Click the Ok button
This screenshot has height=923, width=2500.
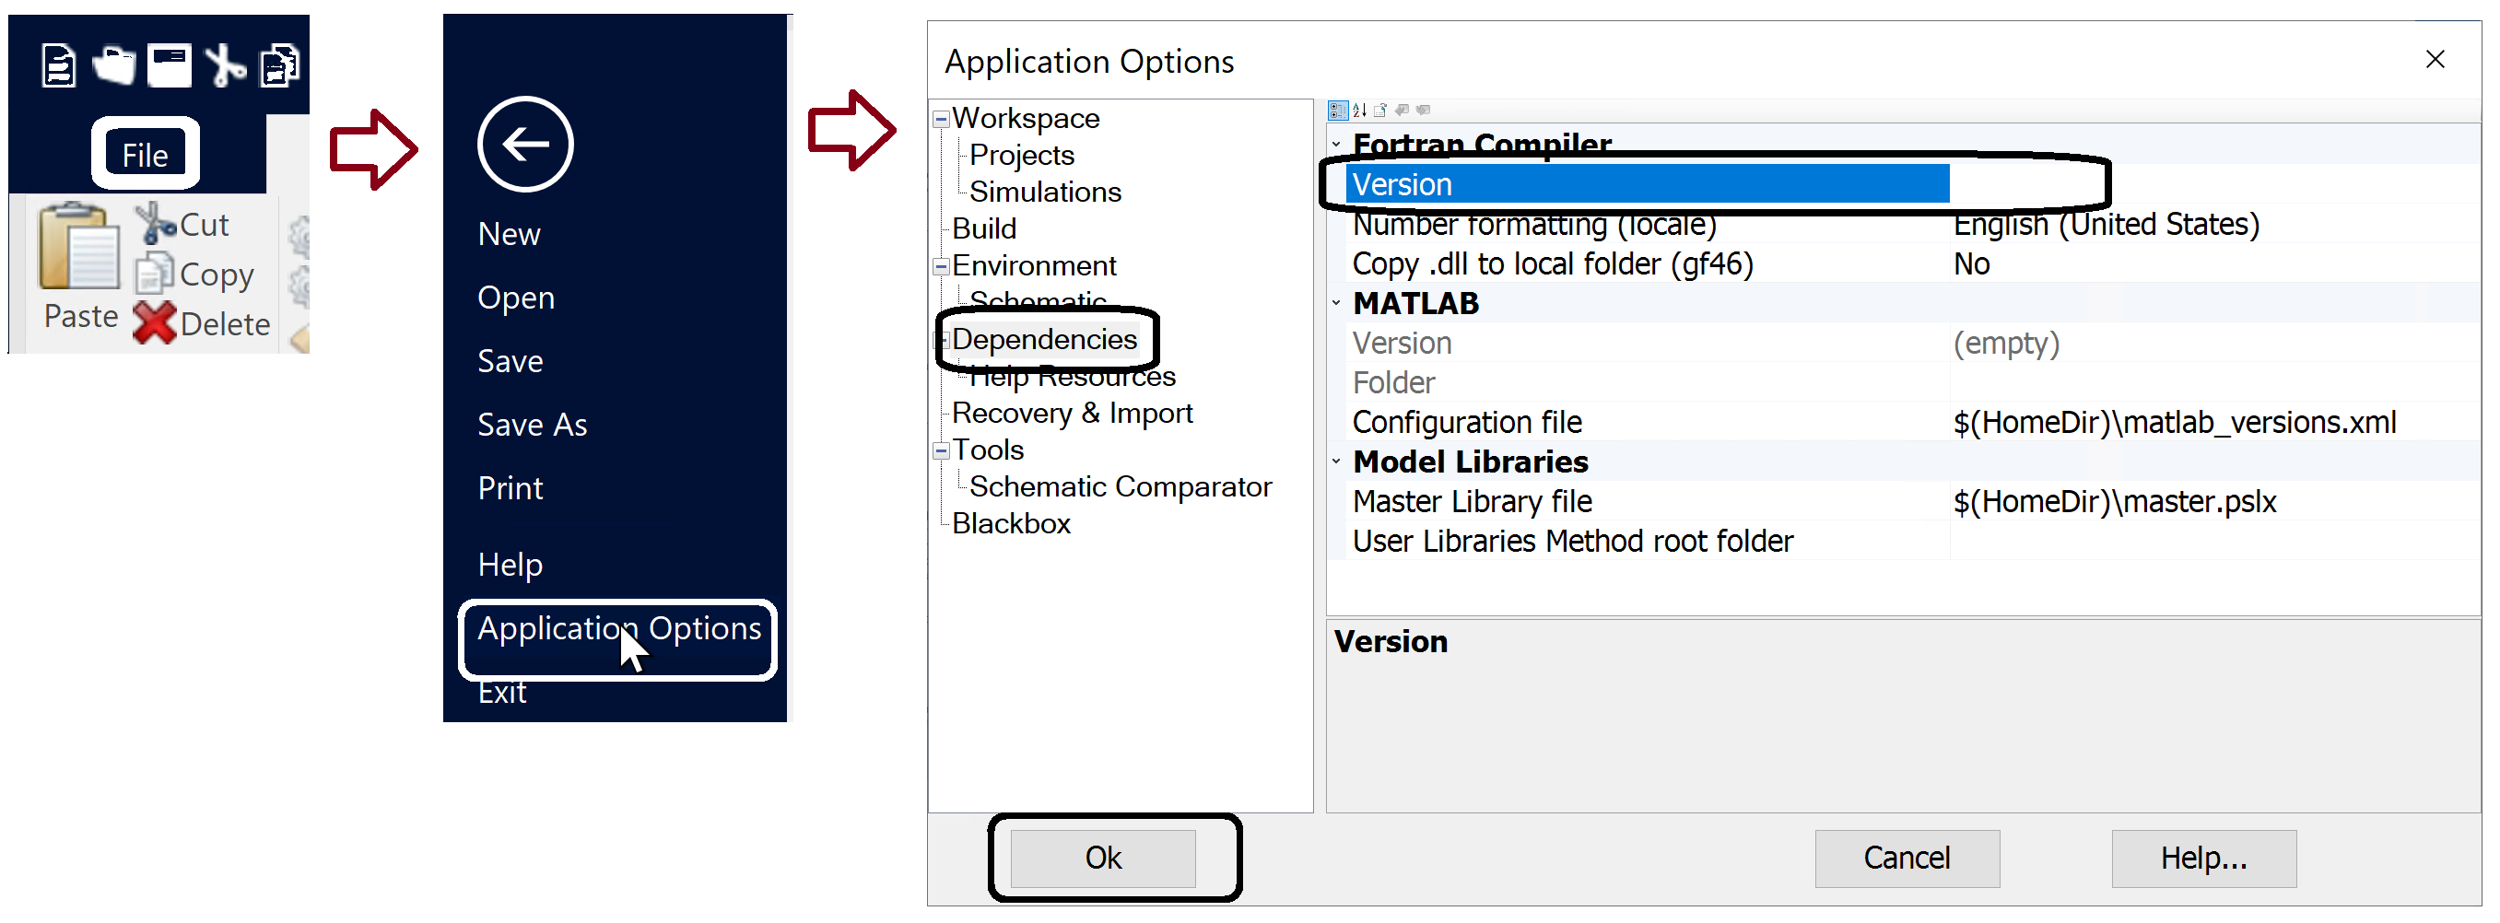[x=1102, y=858]
